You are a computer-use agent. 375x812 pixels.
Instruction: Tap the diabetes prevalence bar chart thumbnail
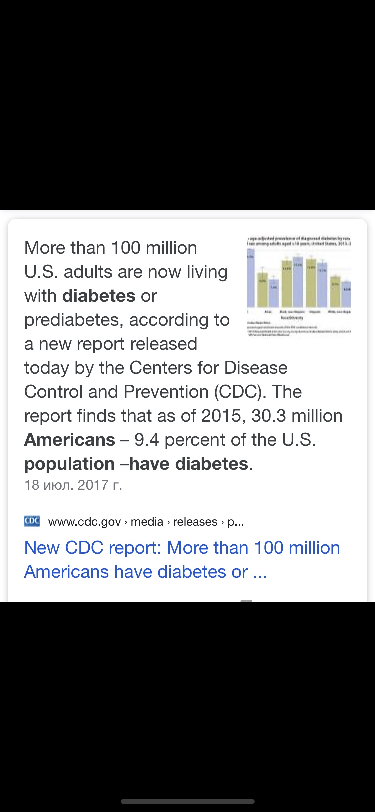pyautogui.click(x=299, y=286)
